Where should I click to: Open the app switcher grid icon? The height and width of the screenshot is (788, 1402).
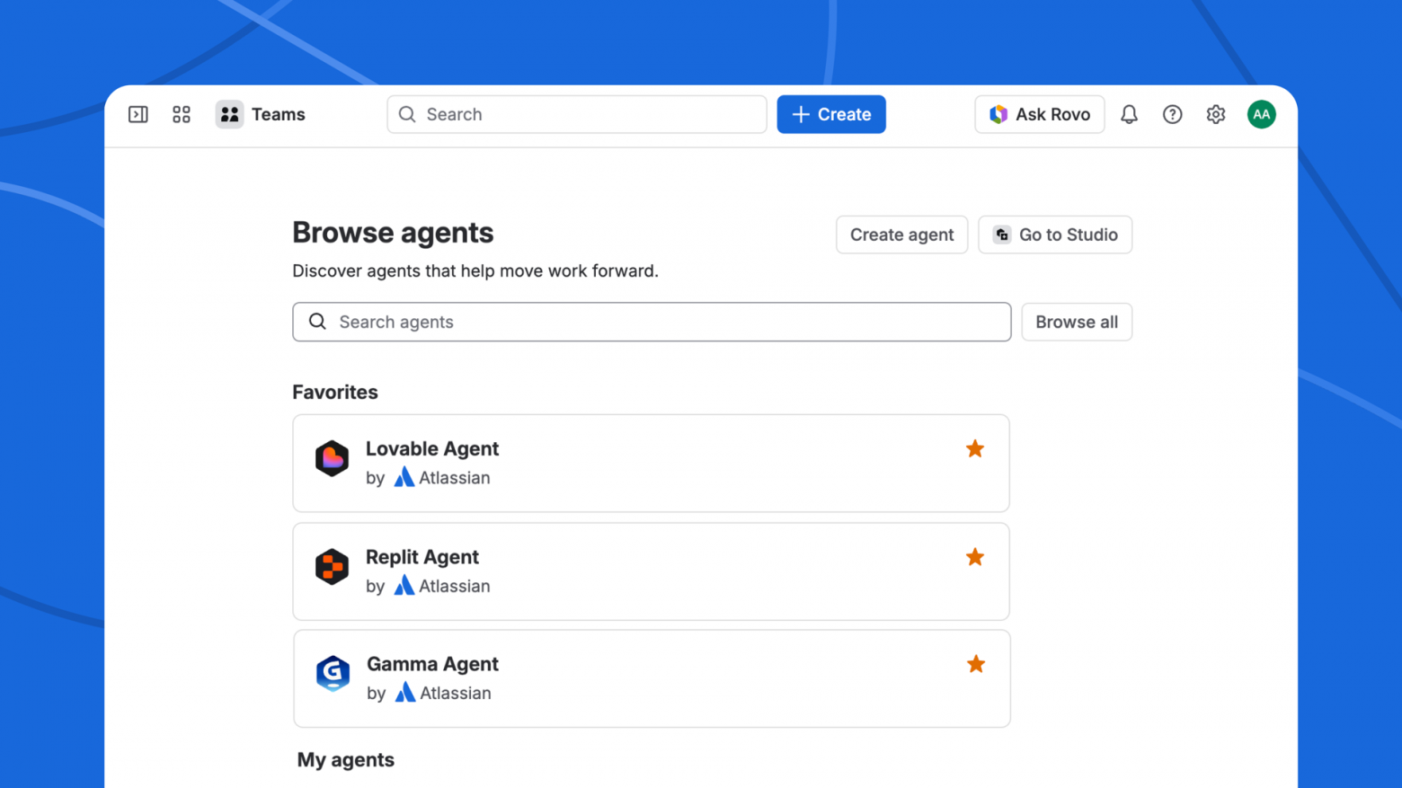click(181, 114)
